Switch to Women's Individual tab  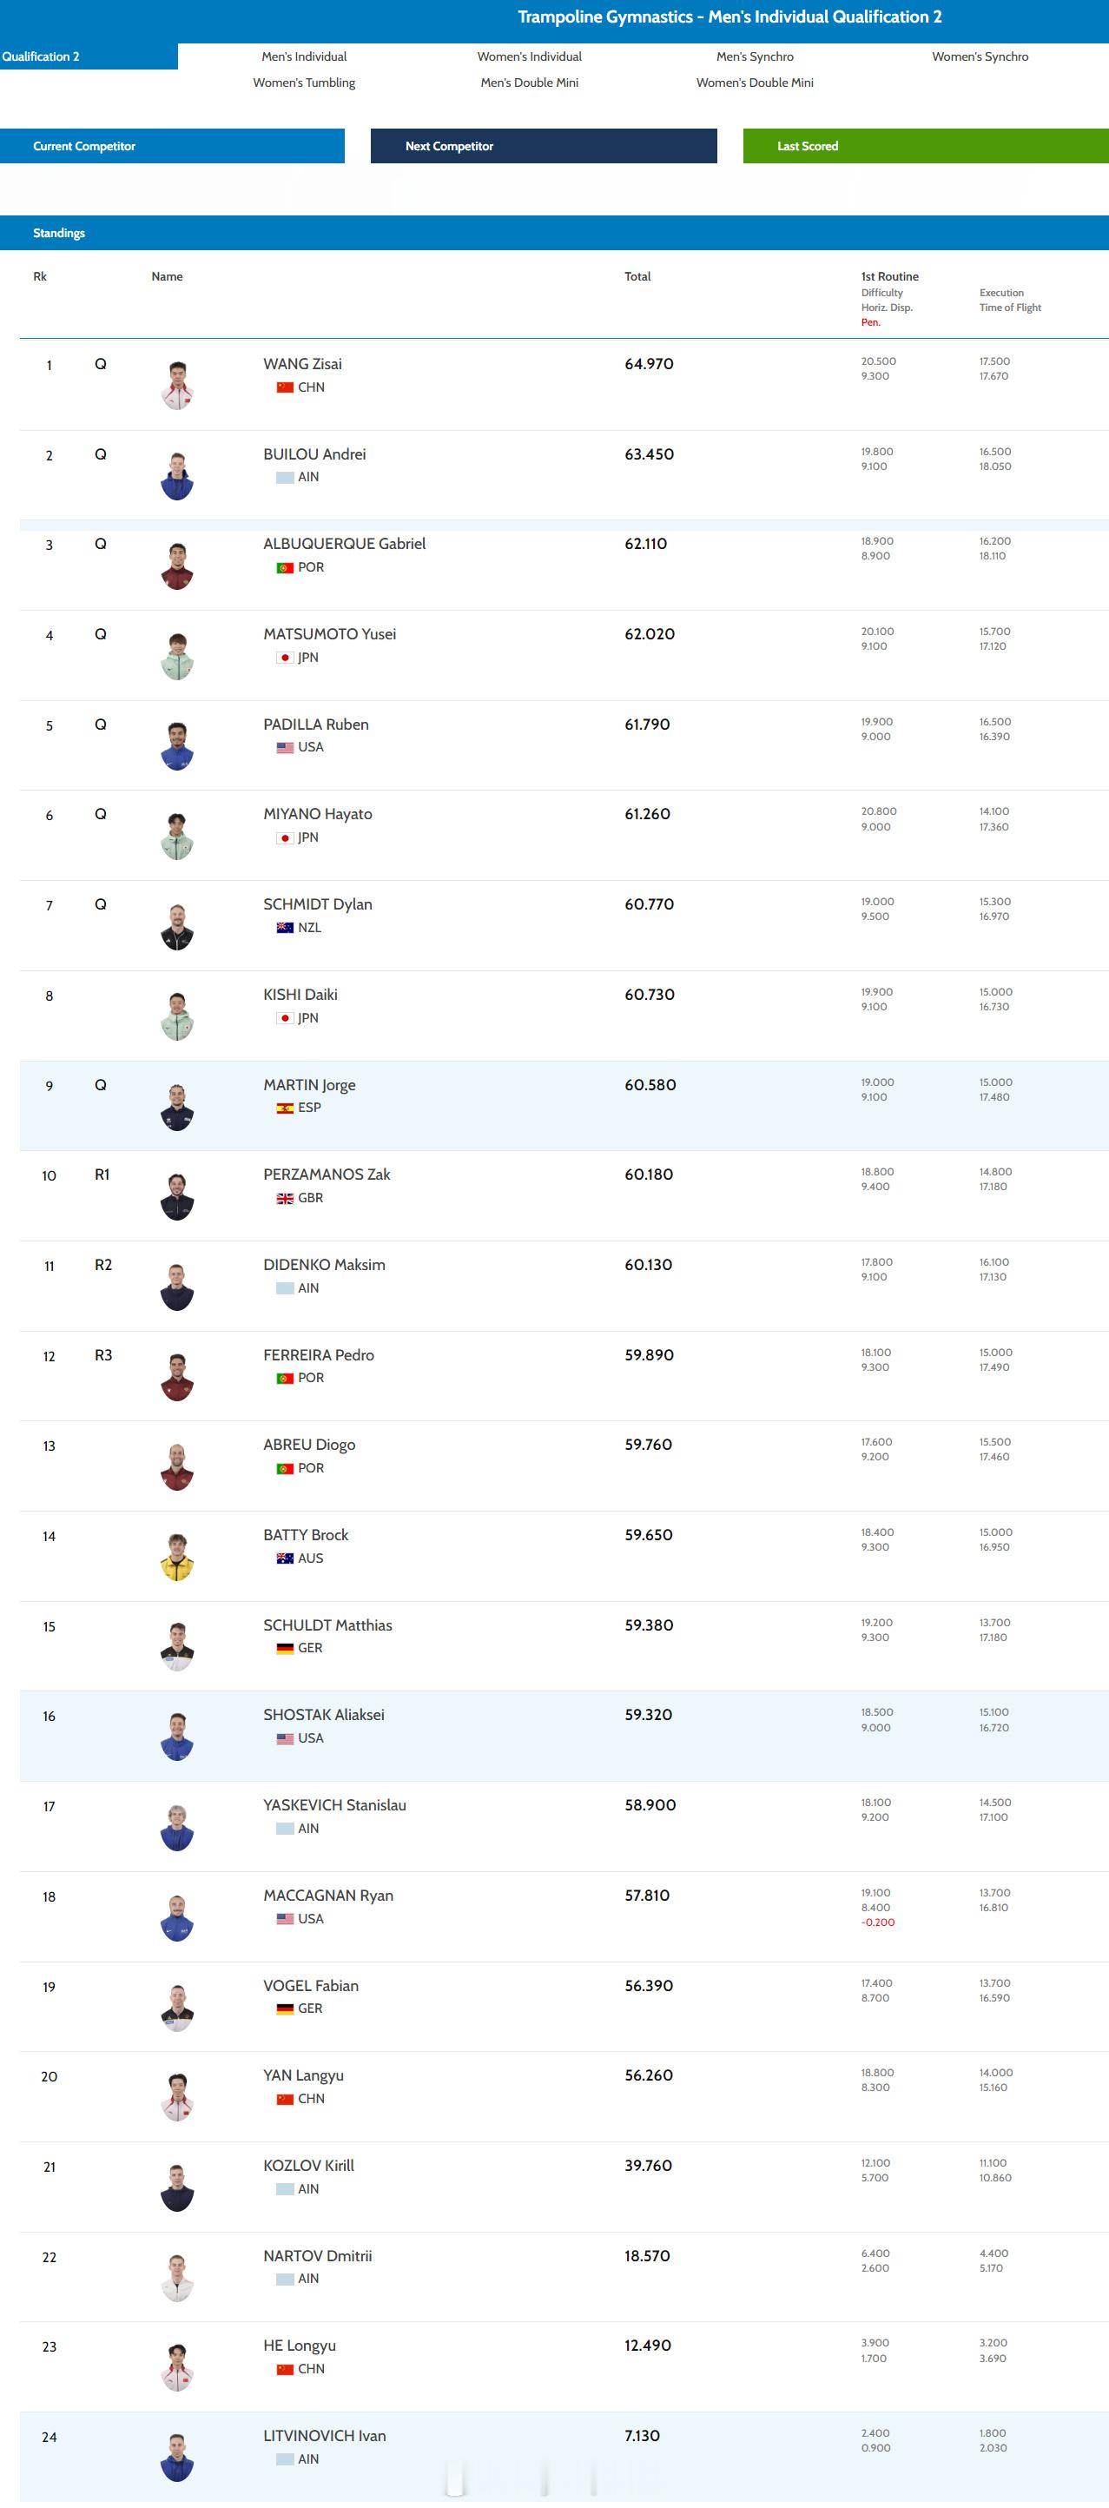pyautogui.click(x=530, y=56)
